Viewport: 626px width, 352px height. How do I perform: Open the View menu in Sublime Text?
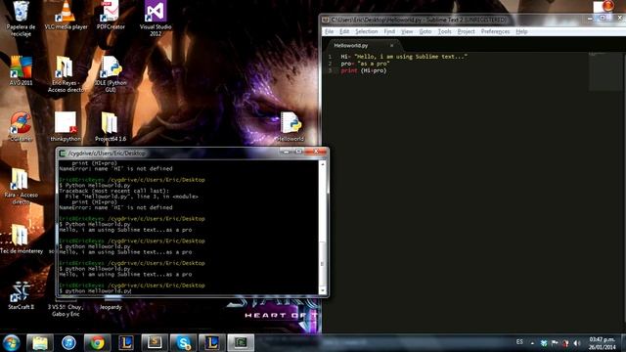point(407,31)
